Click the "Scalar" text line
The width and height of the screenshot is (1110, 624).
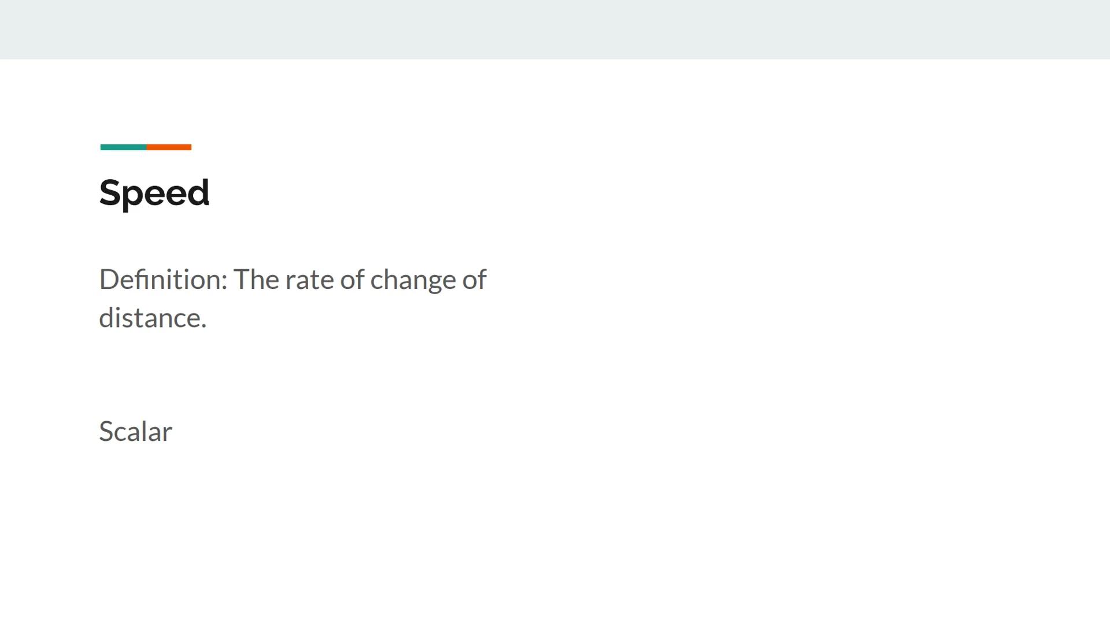pyautogui.click(x=135, y=432)
